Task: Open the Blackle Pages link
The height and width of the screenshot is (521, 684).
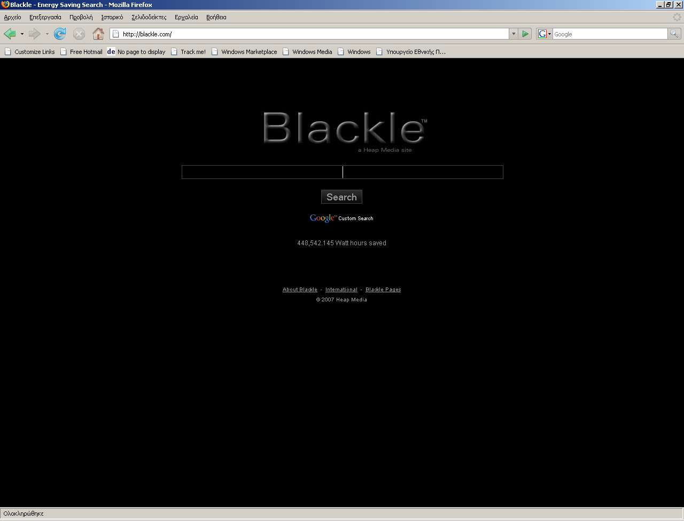Action: (383, 290)
